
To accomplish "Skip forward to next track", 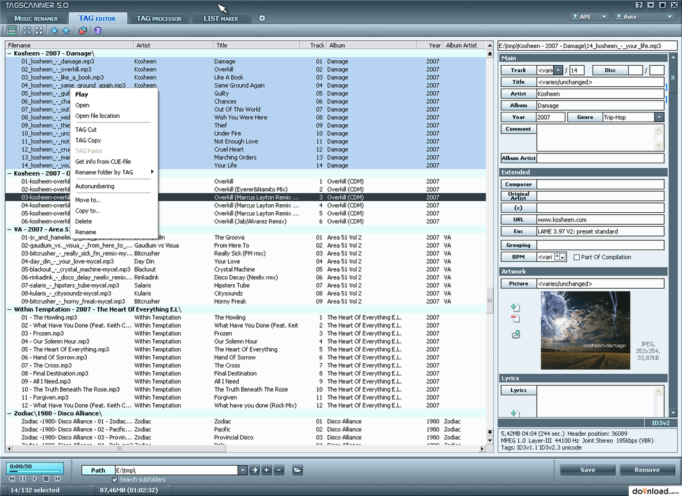I will tap(58, 479).
